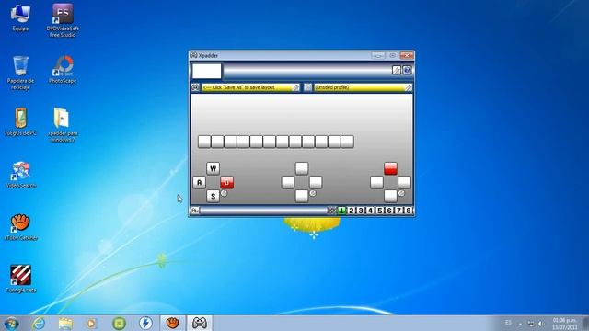The image size is (589, 331).
Task: Open left stick wrench settings beside S
Action: point(224,193)
